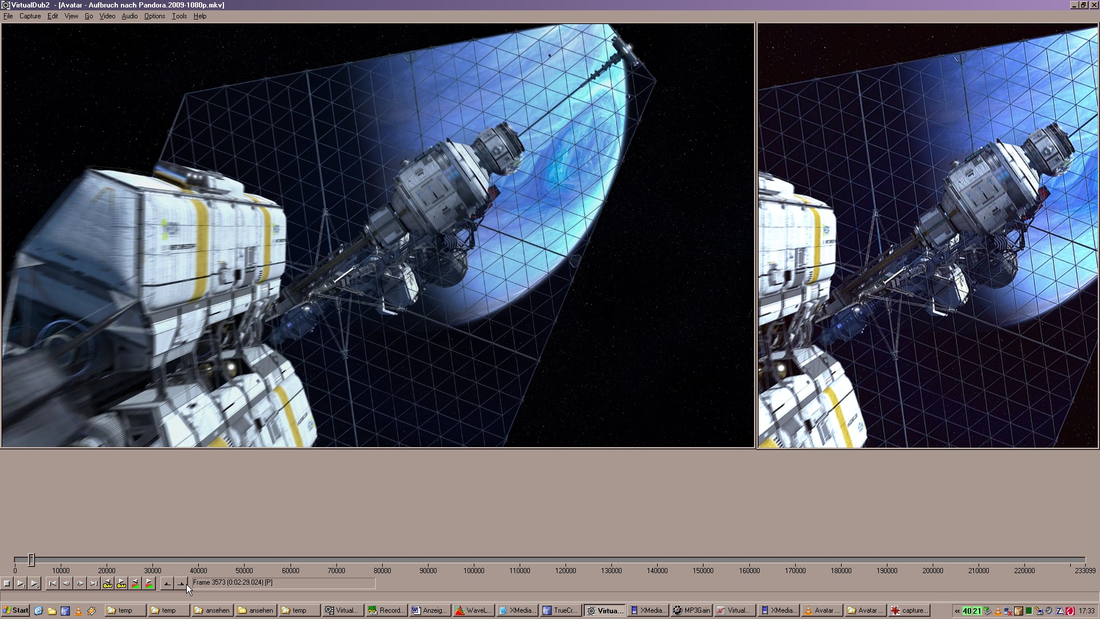Jump to the next scene change
1100x619 pixels.
(149, 583)
